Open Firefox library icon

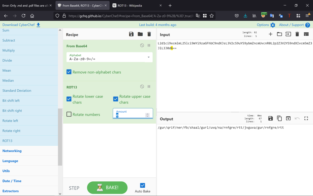(254, 16)
